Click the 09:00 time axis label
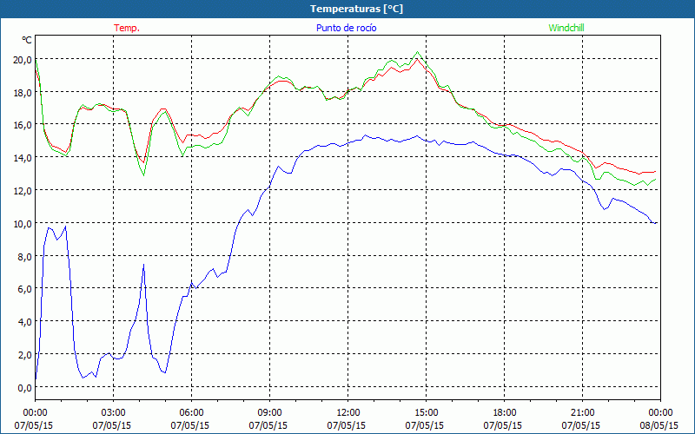Image resolution: width=695 pixels, height=434 pixels. point(269,413)
